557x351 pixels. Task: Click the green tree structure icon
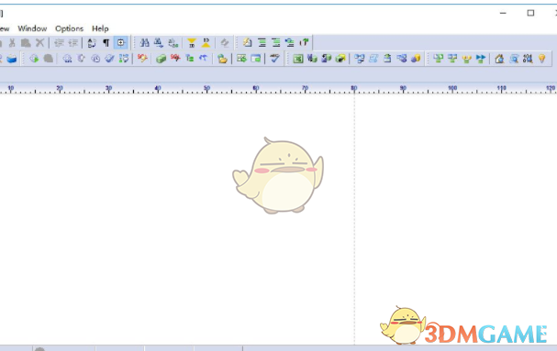(190, 59)
